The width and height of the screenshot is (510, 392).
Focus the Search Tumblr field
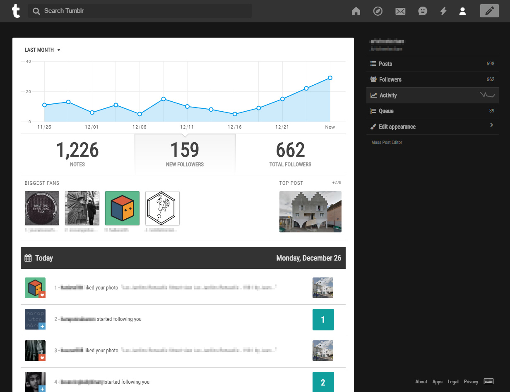click(x=140, y=11)
